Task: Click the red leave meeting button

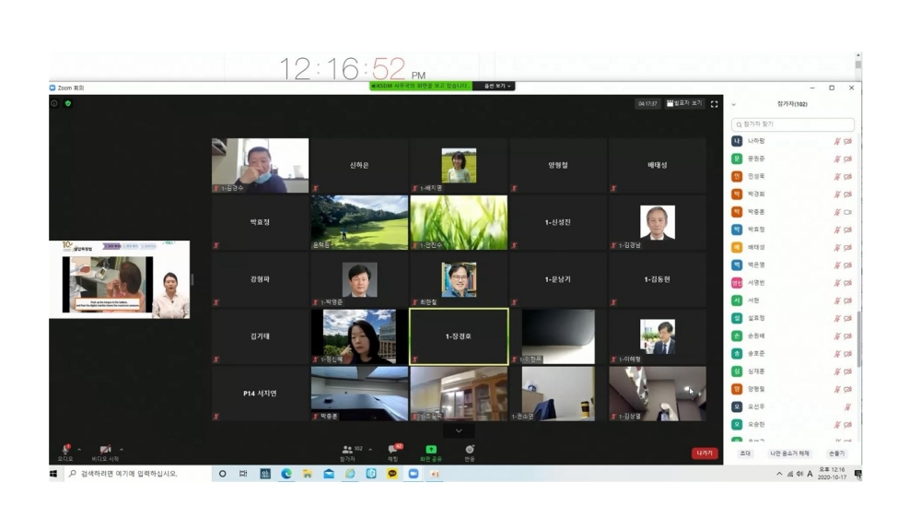Action: tap(704, 453)
